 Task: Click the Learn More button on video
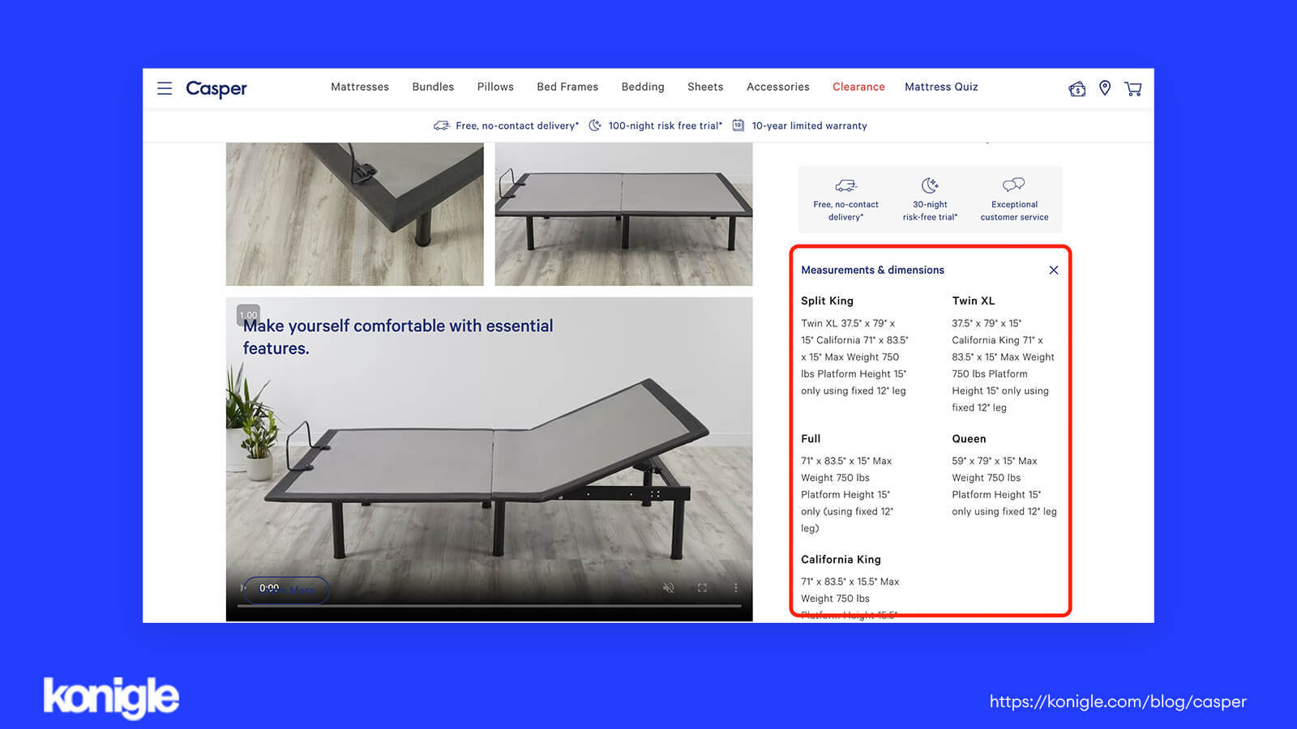[286, 590]
